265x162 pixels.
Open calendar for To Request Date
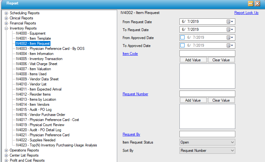click(230, 30)
